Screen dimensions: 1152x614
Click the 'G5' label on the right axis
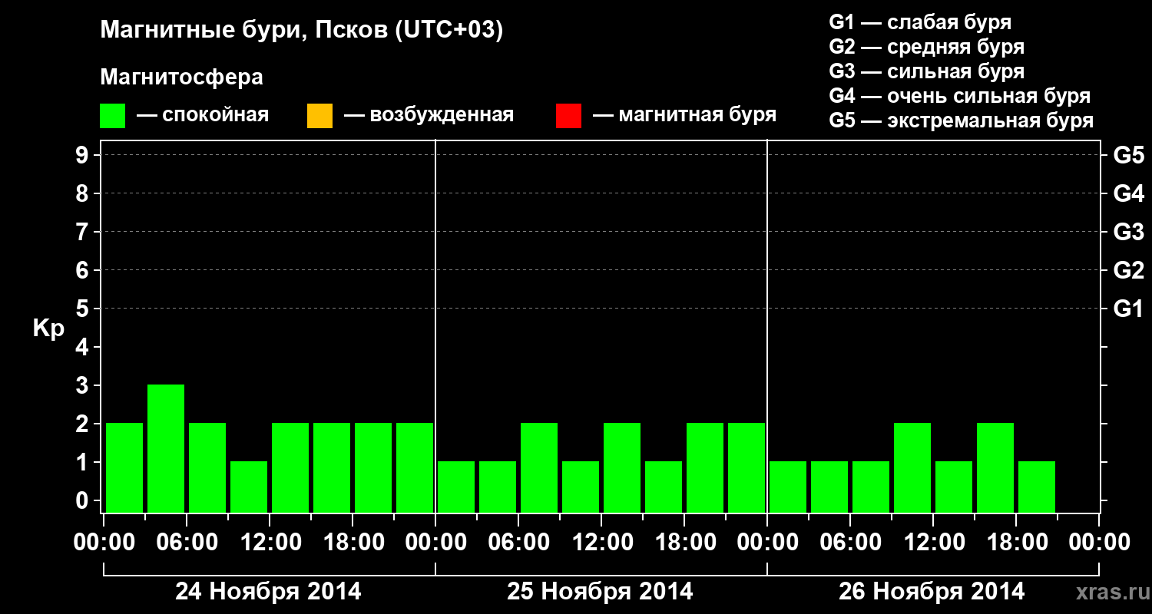(1128, 155)
